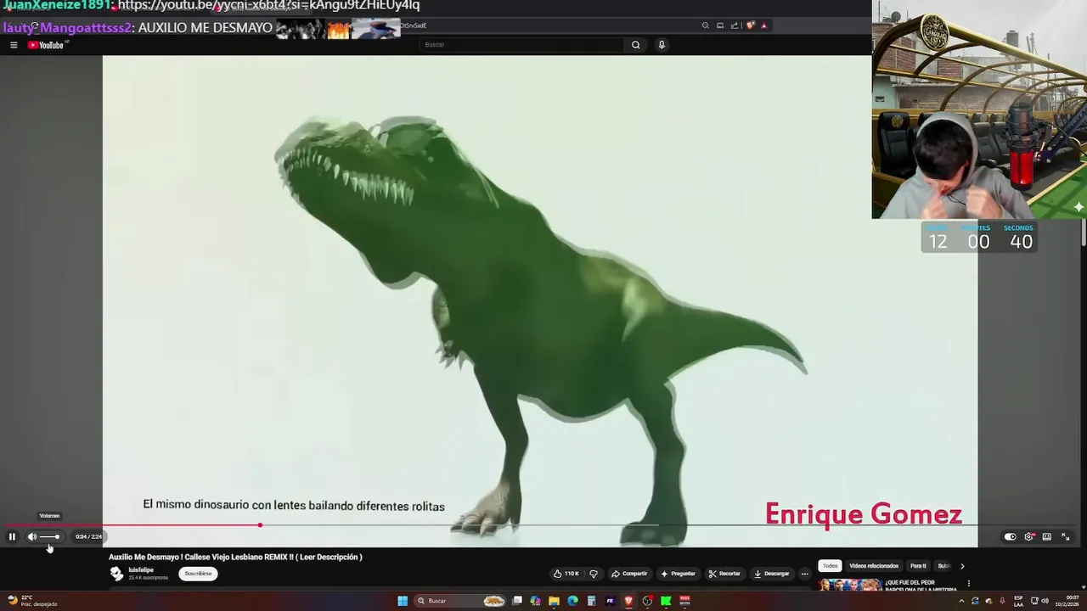Adjust the player volume slider
1087x611 pixels.
[49, 536]
